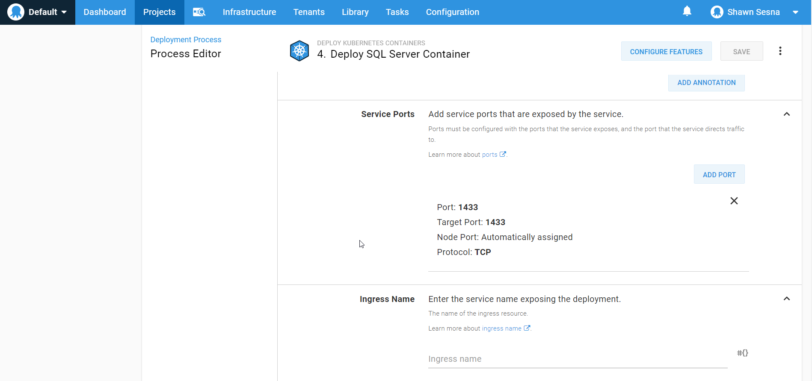Click the Octopus logo in the space switcher

(16, 12)
